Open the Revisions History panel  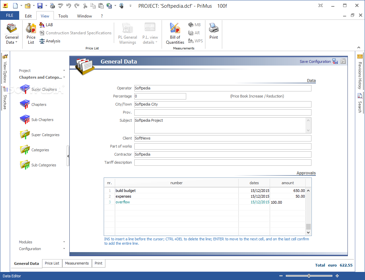point(360,72)
